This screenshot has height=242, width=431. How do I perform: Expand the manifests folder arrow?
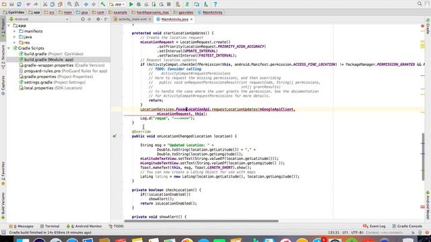[15, 32]
